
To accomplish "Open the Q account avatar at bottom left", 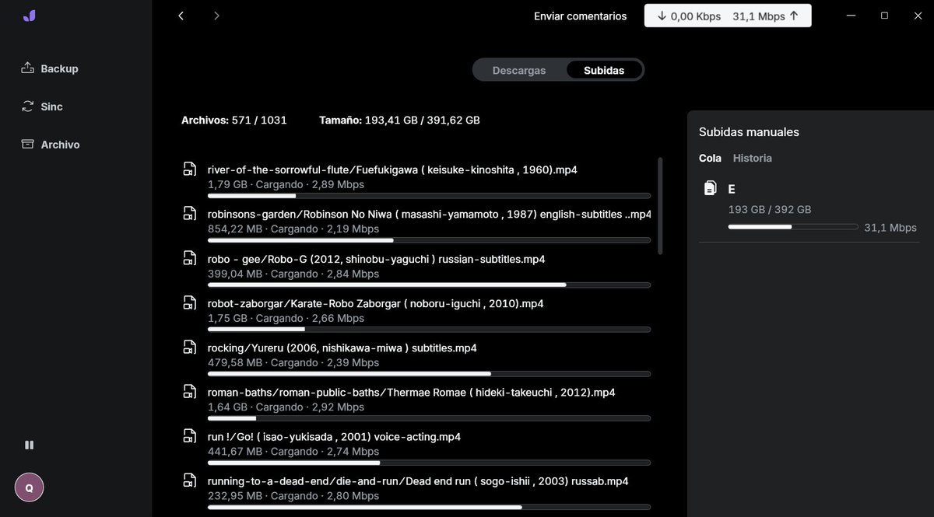I will coord(29,487).
